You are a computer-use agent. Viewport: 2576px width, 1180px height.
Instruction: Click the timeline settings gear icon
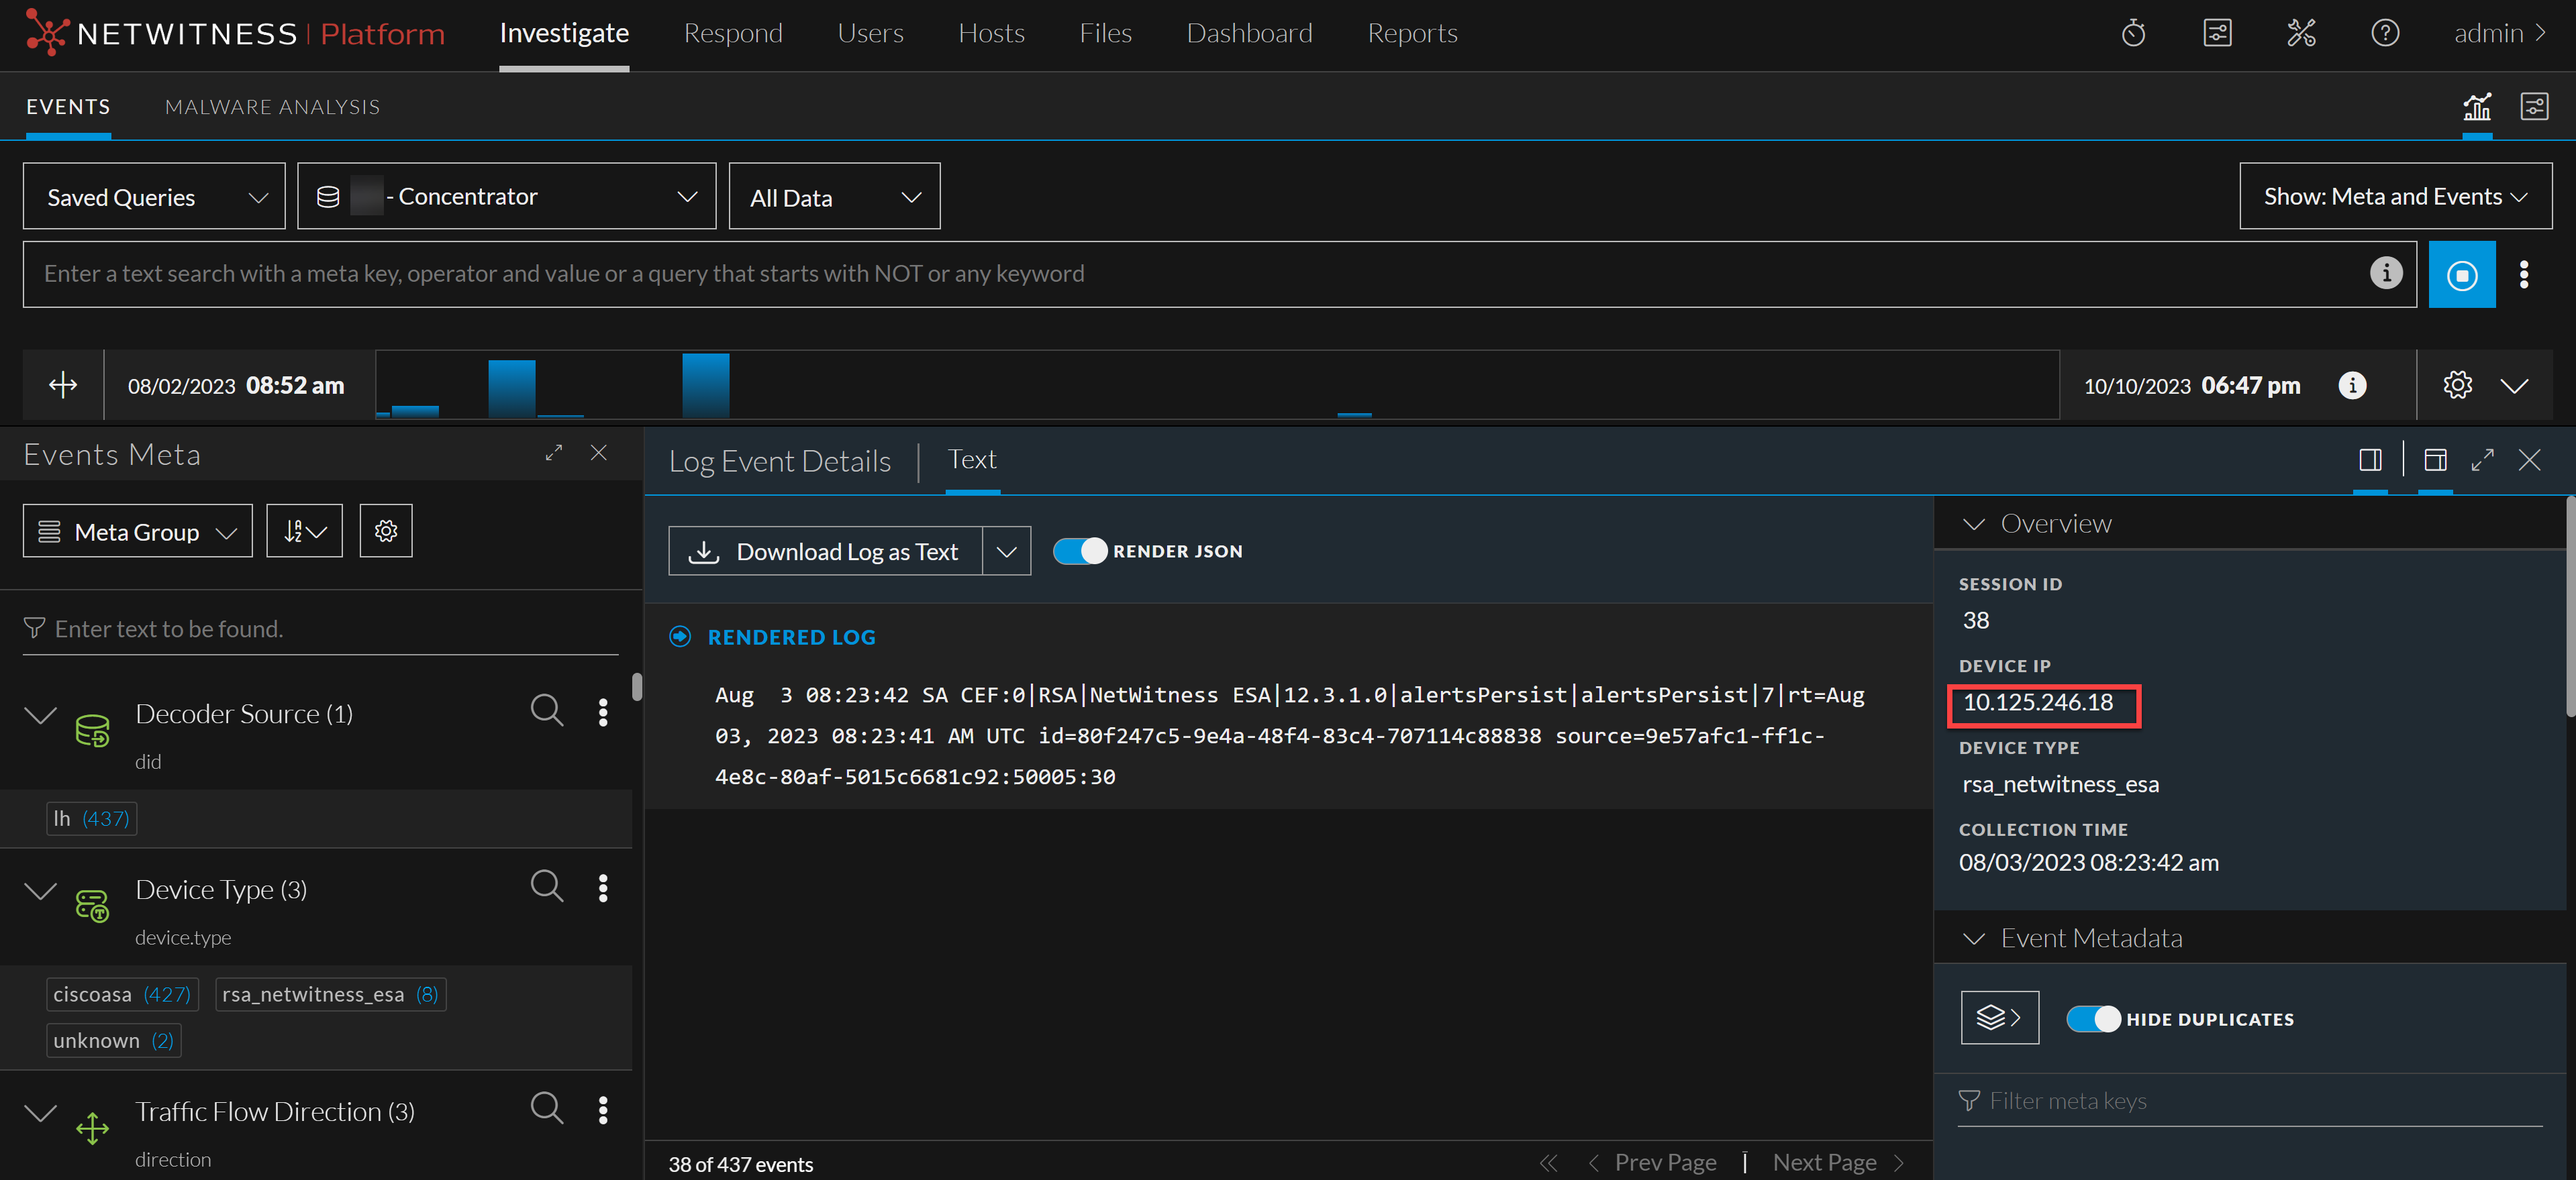tap(2457, 386)
